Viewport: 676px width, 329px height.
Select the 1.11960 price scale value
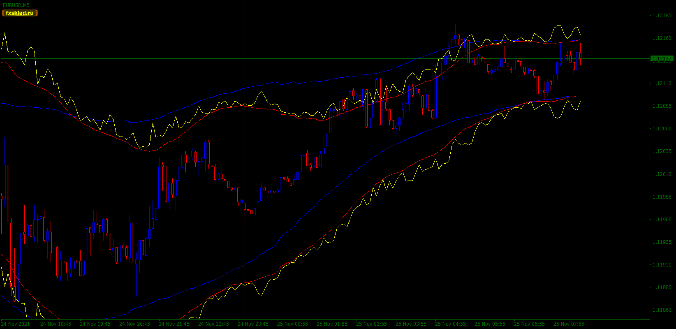[x=662, y=220]
